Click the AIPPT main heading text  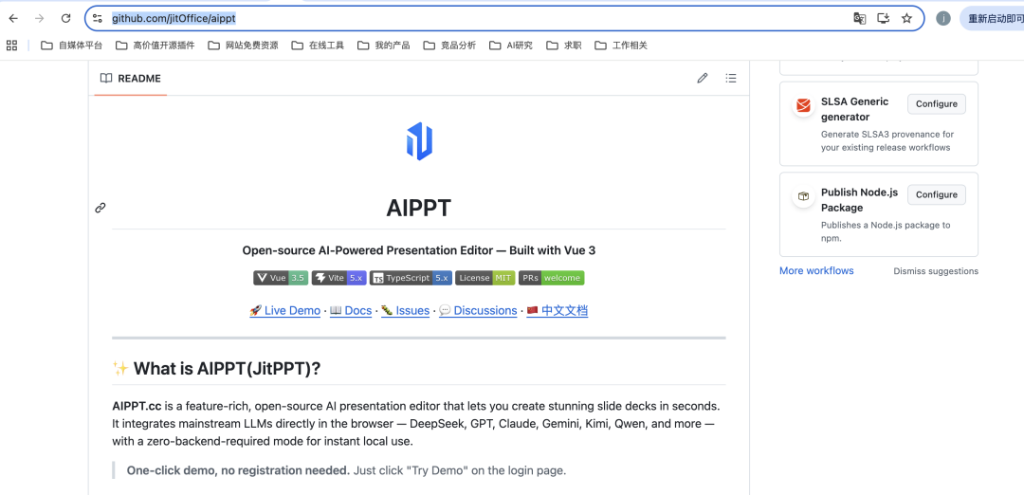419,209
